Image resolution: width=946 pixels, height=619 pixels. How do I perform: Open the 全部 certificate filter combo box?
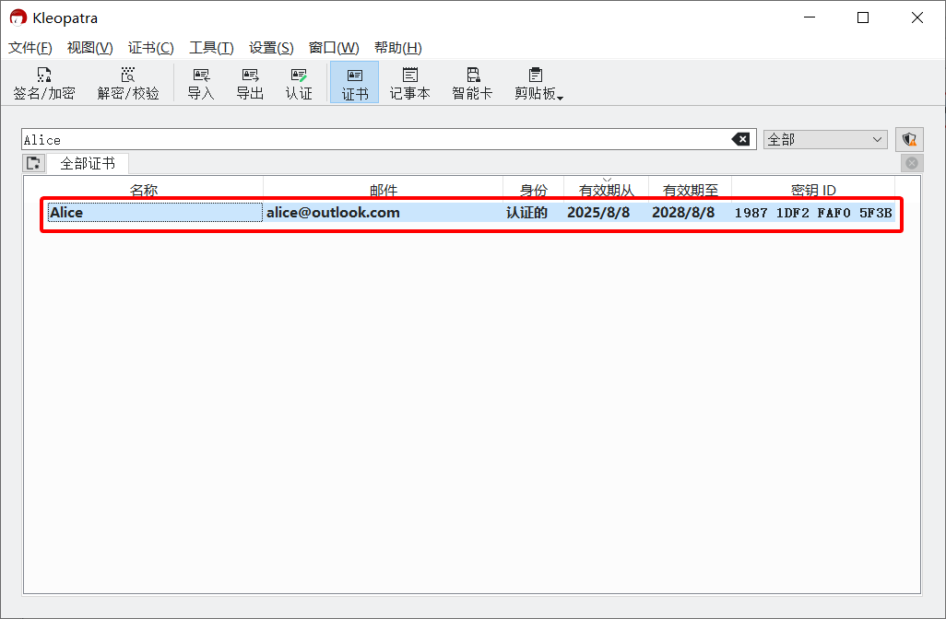coord(825,139)
